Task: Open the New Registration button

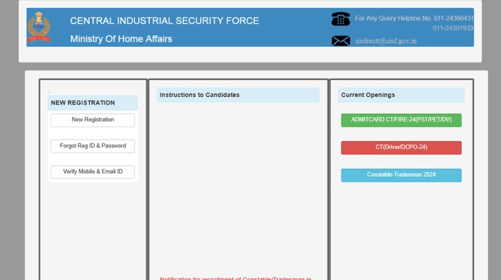Action: [x=92, y=120]
